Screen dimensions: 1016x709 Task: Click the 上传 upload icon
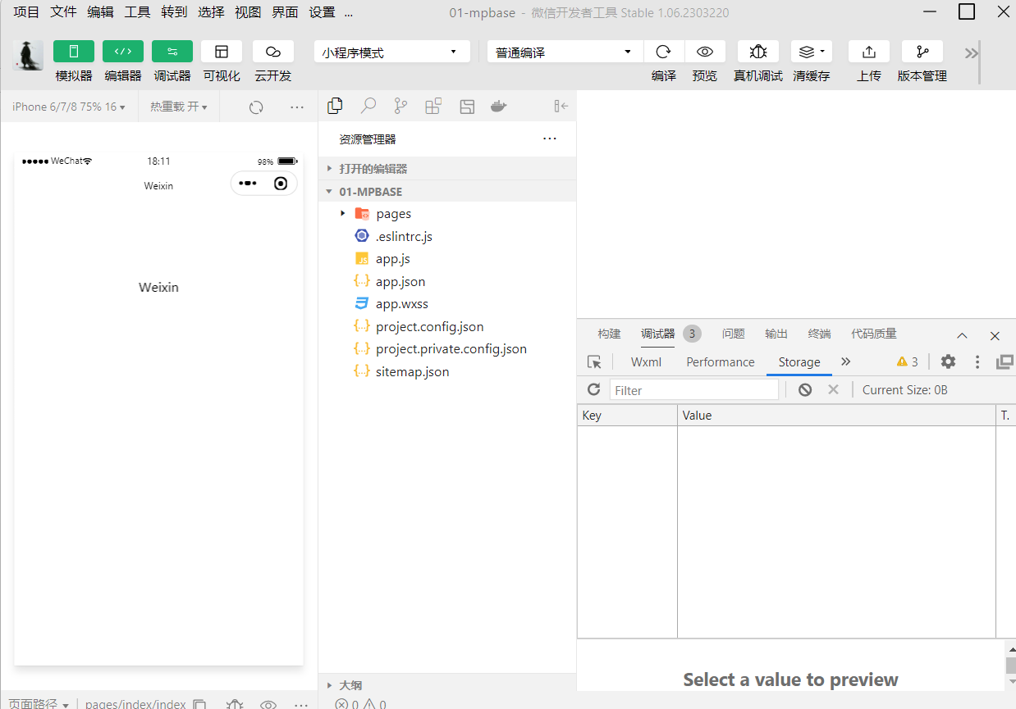coord(868,52)
